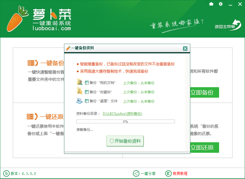Click the 视频教程 icon
Viewport: 245px width, 179px height.
point(168,173)
